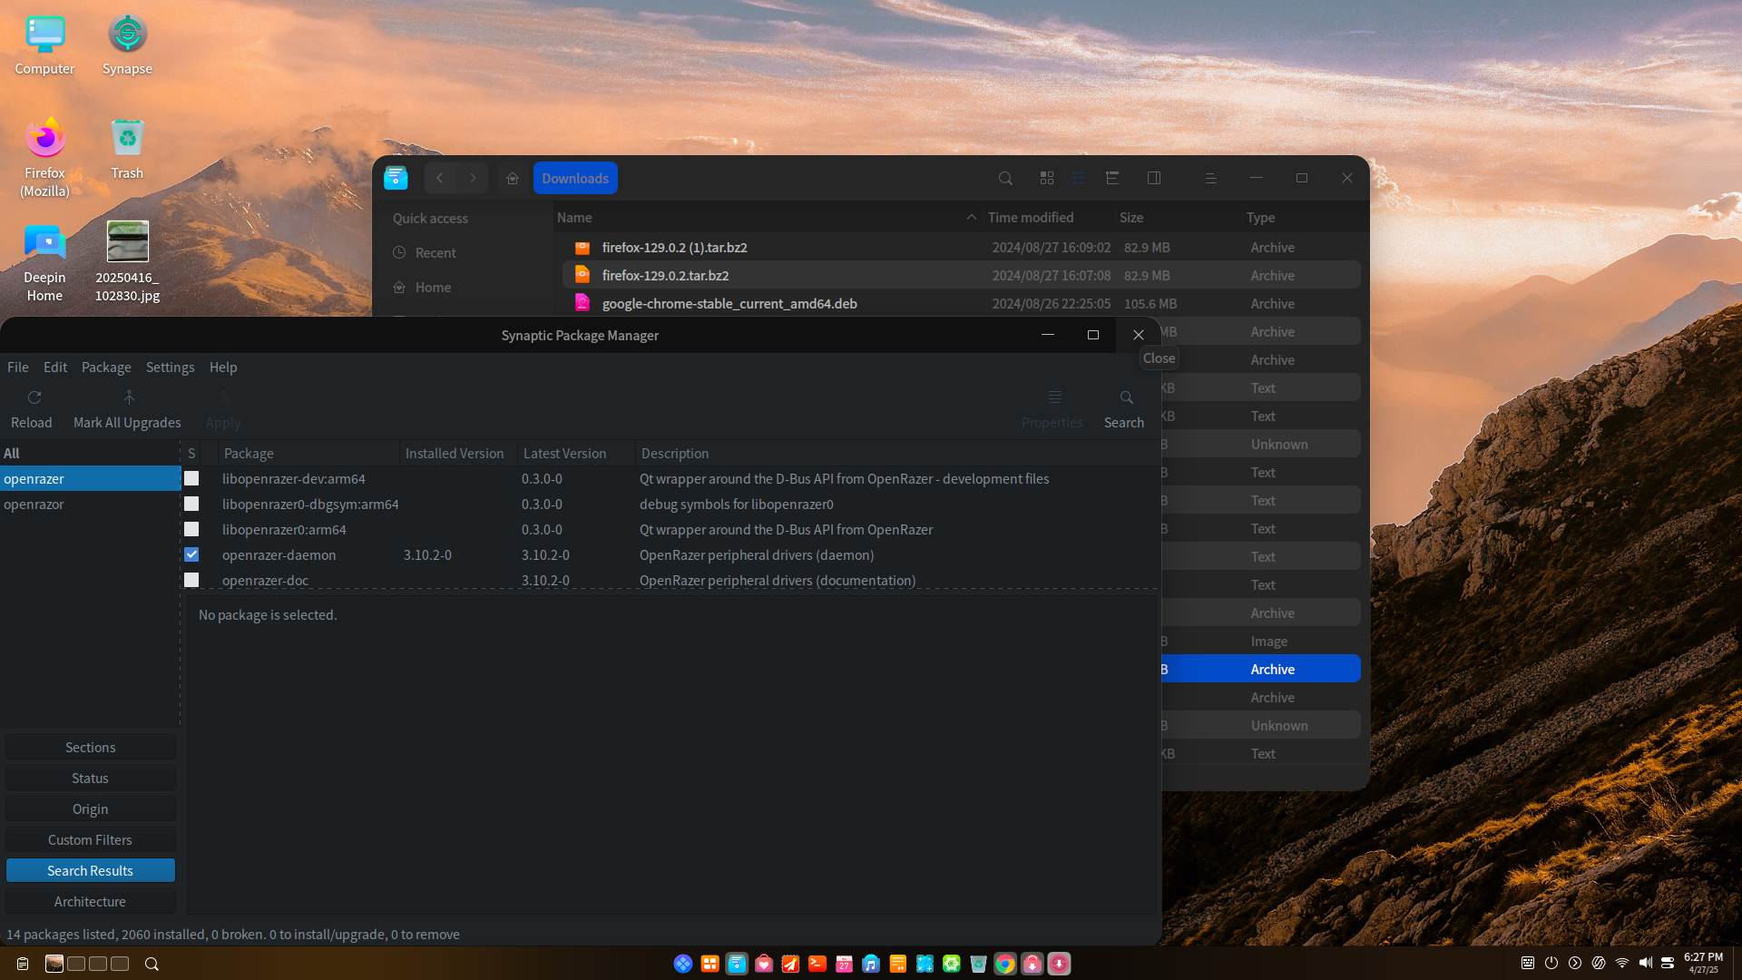The width and height of the screenshot is (1742, 980).
Task: Open the Search tool in Synaptic toolbar
Action: (x=1124, y=409)
